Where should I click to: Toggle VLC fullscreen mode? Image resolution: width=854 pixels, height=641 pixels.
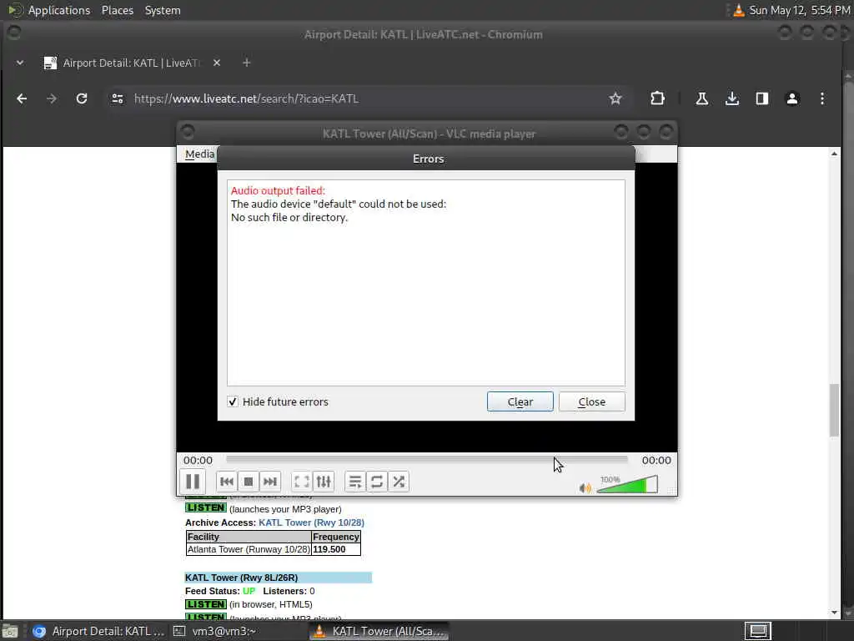301,482
